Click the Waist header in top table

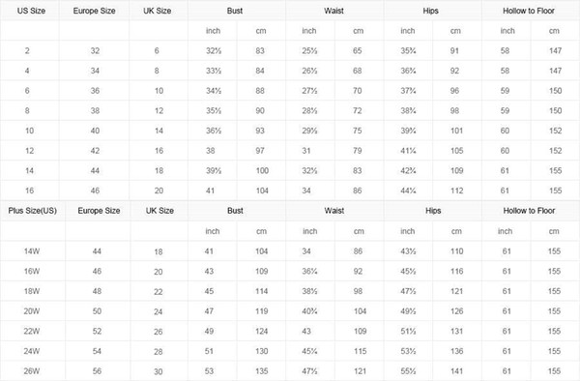pos(334,11)
